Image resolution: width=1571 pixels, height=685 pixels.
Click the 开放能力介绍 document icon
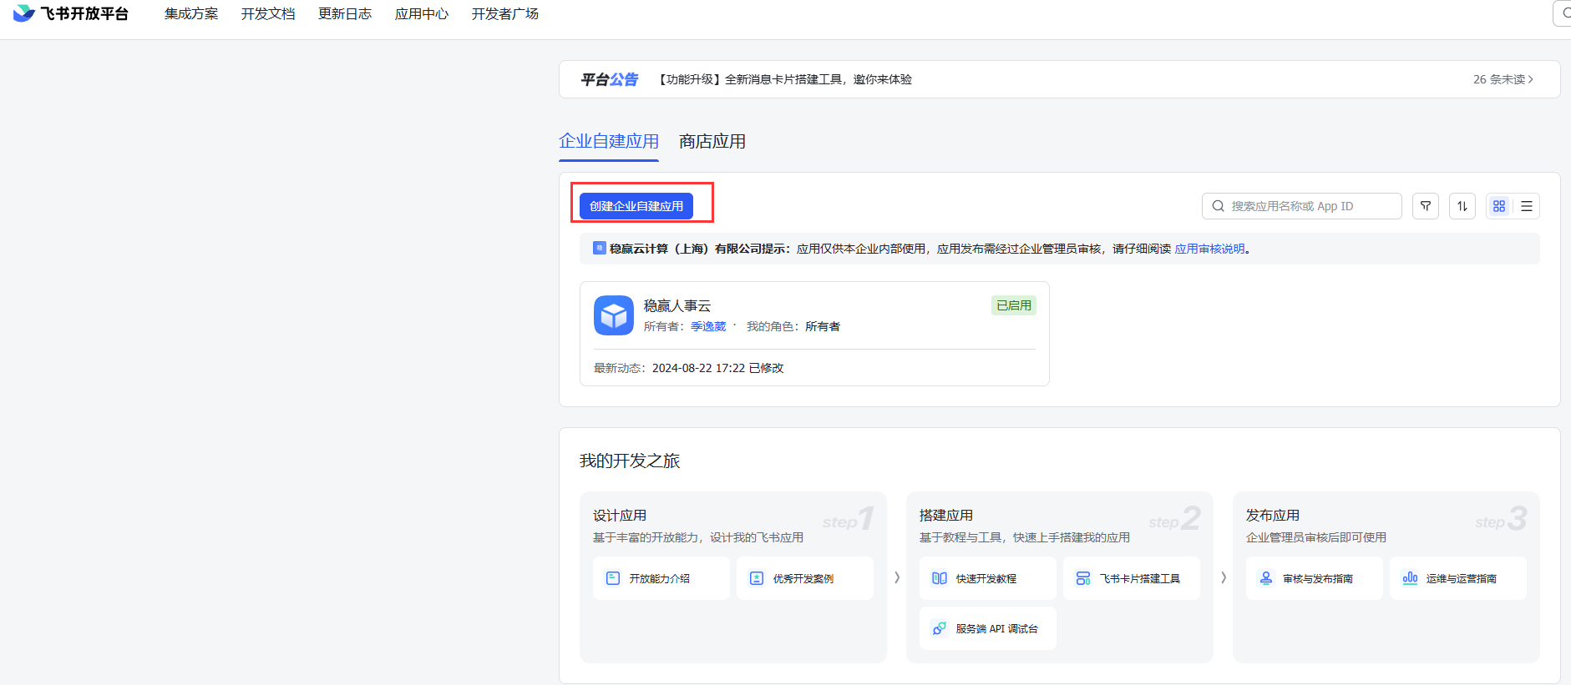pos(613,578)
